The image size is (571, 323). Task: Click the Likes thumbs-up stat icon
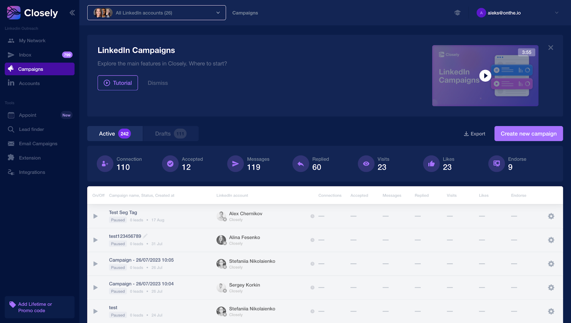431,164
